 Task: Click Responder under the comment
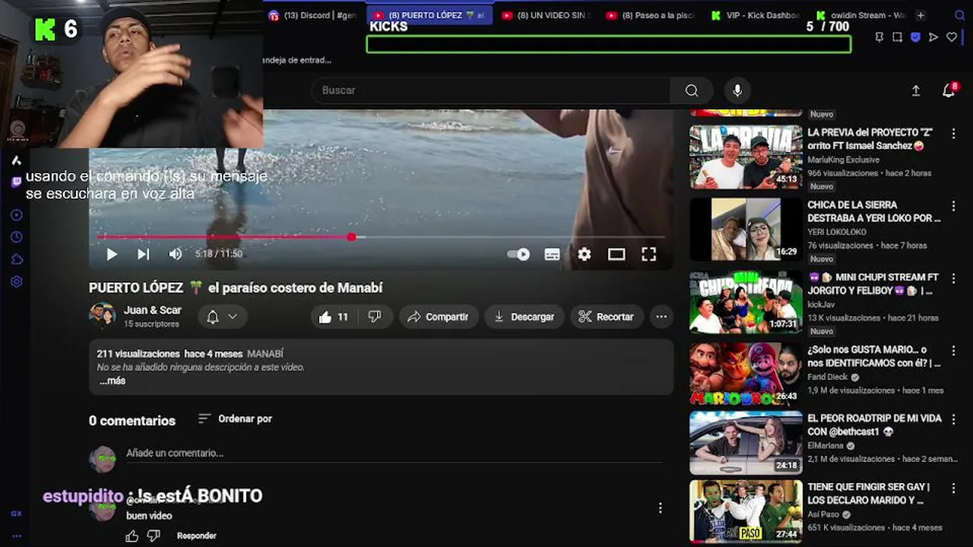pos(197,536)
